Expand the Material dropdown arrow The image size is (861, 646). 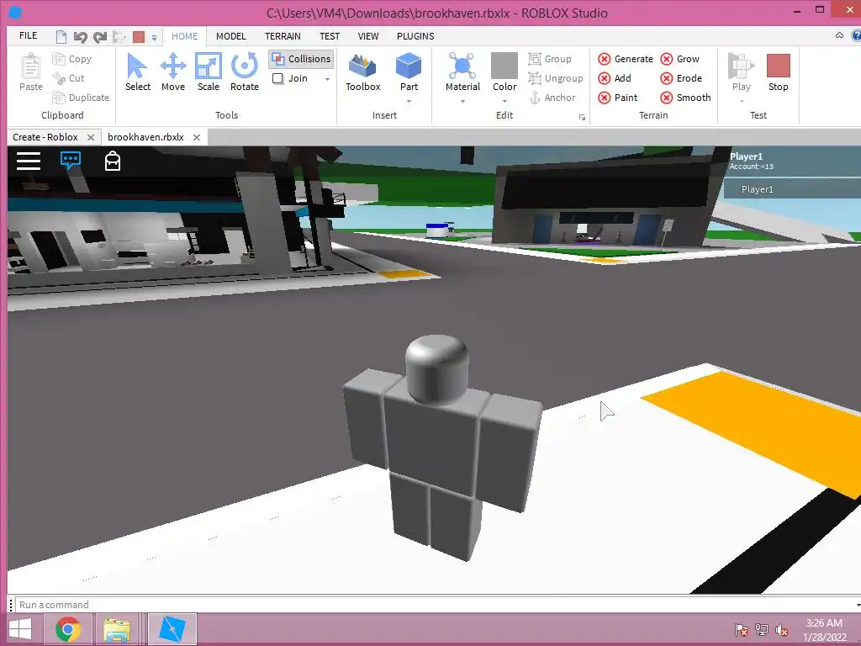pos(462,101)
